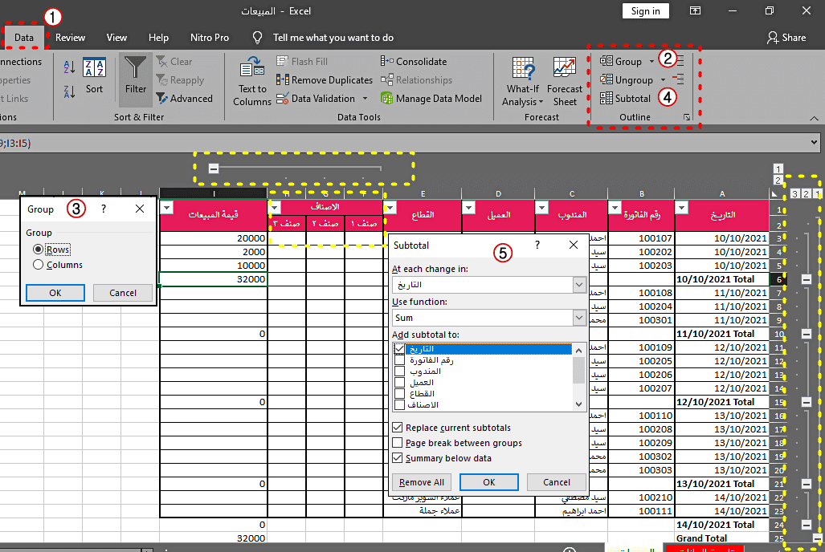Click the Share button

(x=786, y=38)
